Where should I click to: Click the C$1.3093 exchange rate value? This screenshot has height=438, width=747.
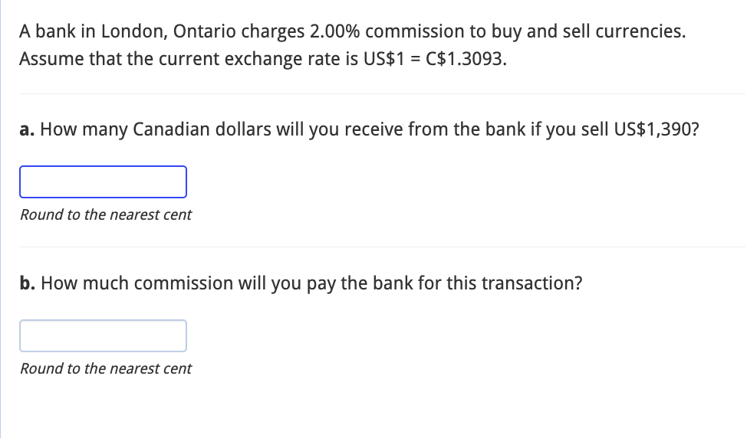(466, 59)
